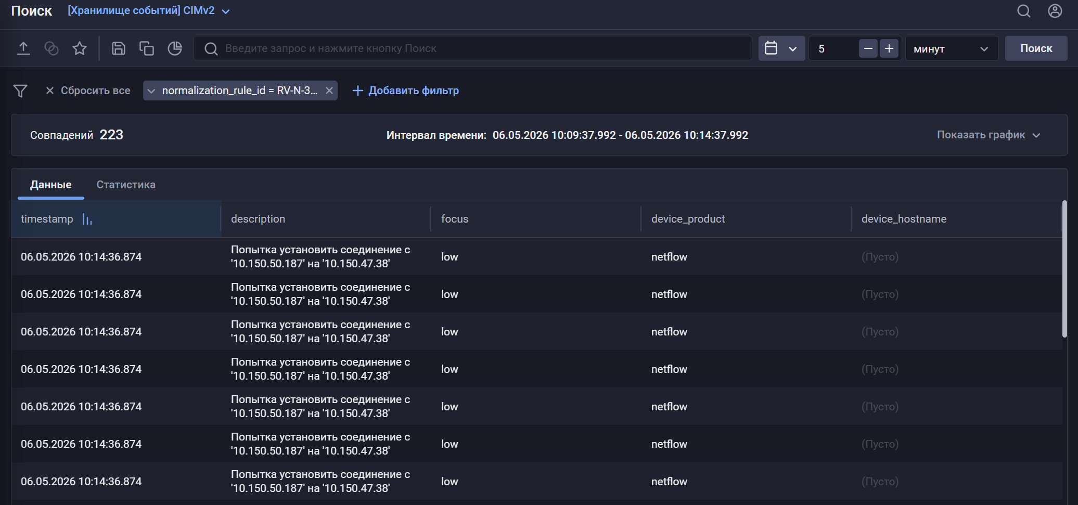The image size is (1078, 505).
Task: Increase time interval with plus button
Action: point(890,48)
